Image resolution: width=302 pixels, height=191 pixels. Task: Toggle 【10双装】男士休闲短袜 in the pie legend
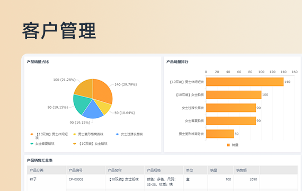49,136
